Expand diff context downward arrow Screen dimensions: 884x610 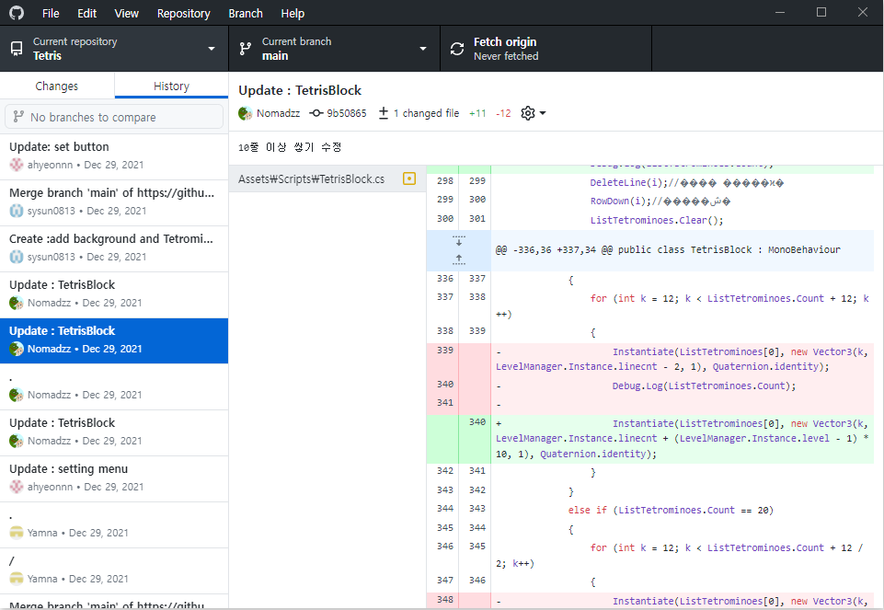(x=459, y=241)
